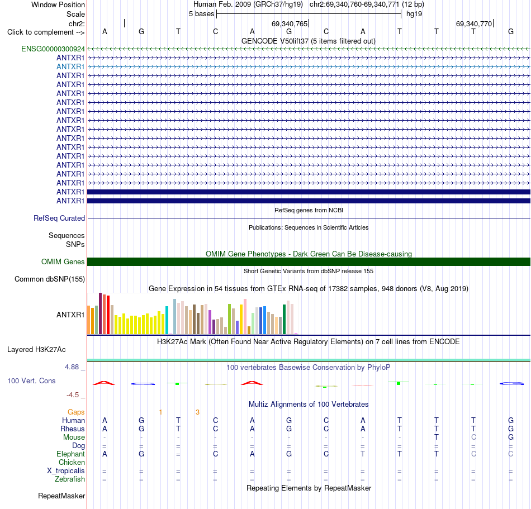Click the OMIM Gene Phenotypes track title
Image resolution: width=531 pixels, height=509 pixels.
tap(309, 254)
